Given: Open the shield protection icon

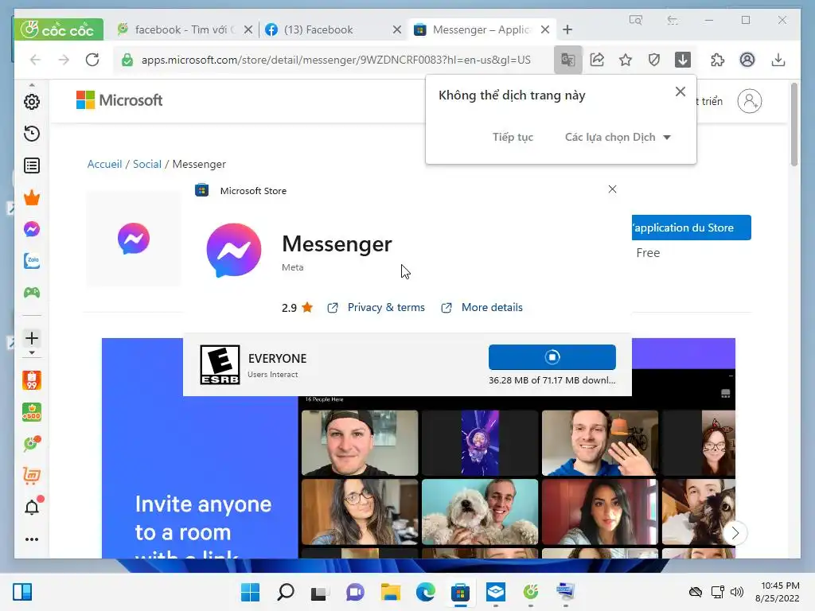Looking at the screenshot, I should [654, 60].
